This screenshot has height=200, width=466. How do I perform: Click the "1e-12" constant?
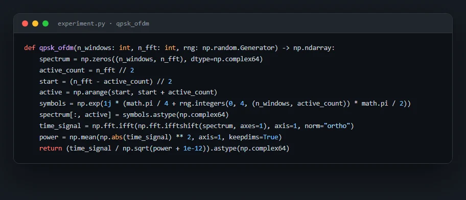pos(193,148)
